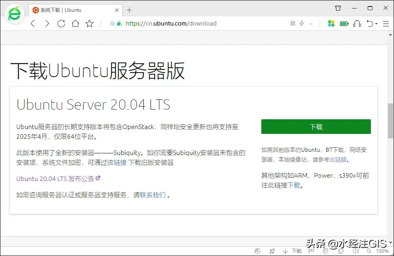
Task: Click the green 下载 button
Action: 316,126
